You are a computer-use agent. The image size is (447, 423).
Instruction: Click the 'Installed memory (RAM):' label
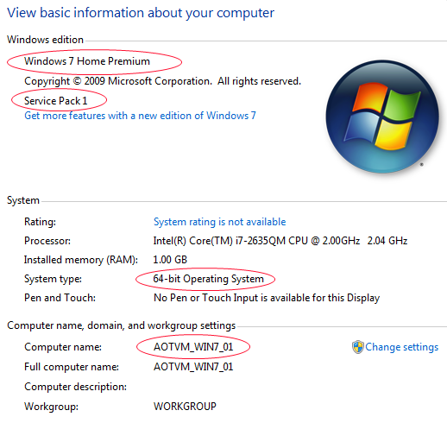click(x=81, y=260)
